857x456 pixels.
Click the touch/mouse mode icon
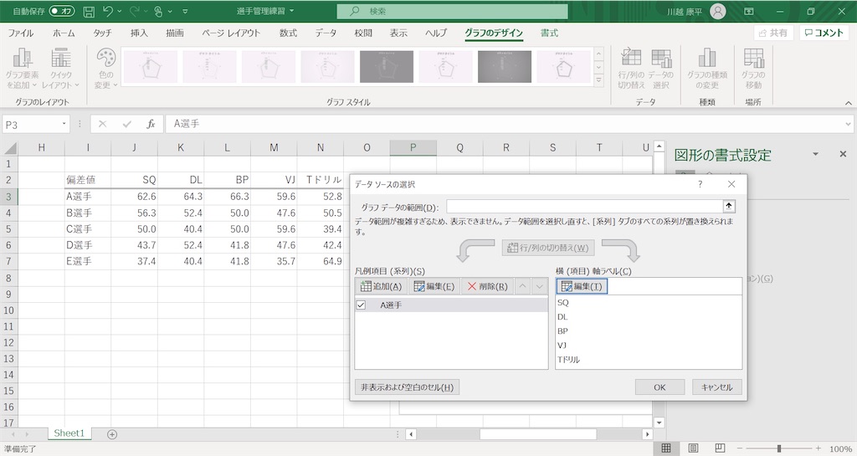coord(158,11)
